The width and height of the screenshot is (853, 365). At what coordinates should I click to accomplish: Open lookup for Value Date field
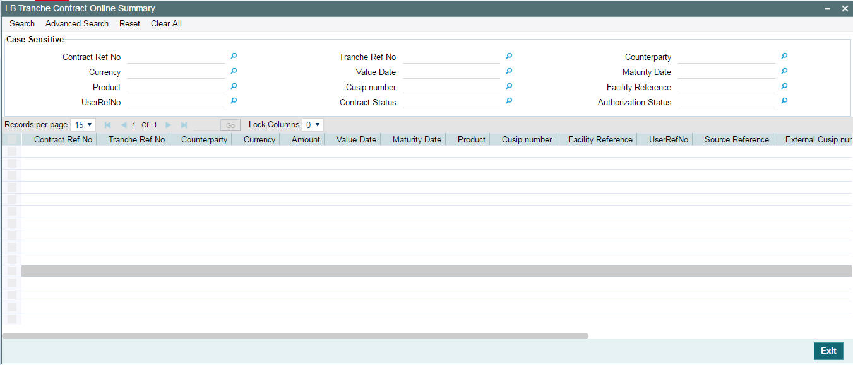tap(509, 71)
